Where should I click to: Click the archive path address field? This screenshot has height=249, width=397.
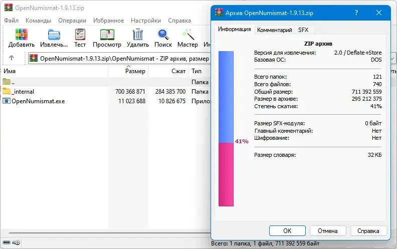click(x=119, y=58)
